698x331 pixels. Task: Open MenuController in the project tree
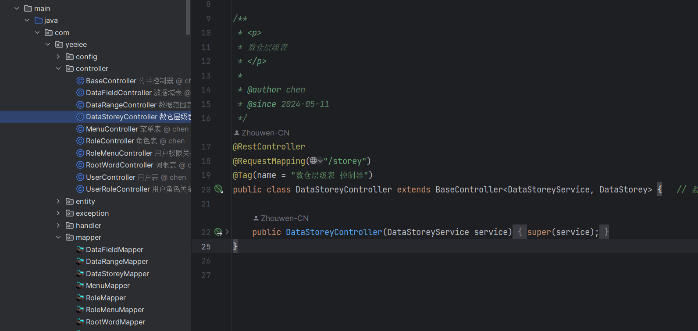point(112,129)
